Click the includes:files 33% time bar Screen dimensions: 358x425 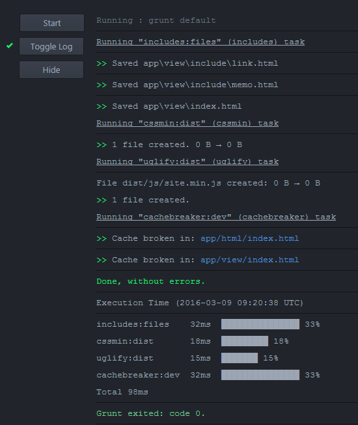[260, 324]
